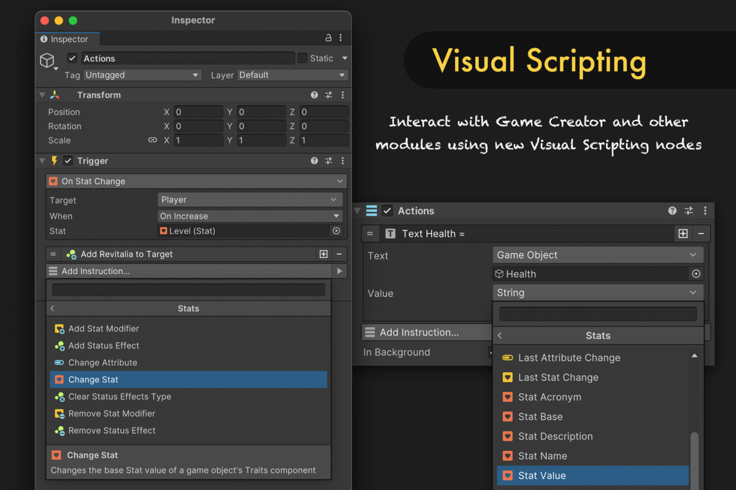This screenshot has width=736, height=490.
Task: Select Remove Status Effect instruction
Action: pos(188,431)
